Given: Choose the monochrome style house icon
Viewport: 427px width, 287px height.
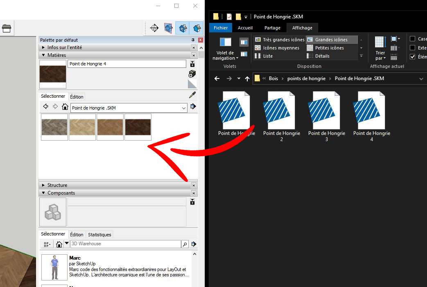Looking at the screenshot, I should tap(197, 28).
